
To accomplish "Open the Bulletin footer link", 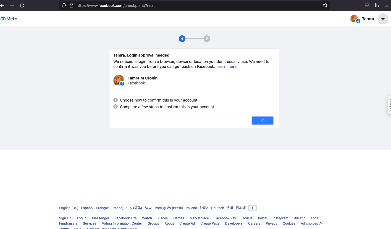I will [x=300, y=218].
